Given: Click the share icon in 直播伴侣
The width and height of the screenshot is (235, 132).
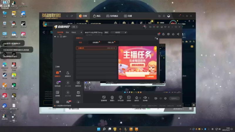Looking at the screenshot, I should click(178, 34).
